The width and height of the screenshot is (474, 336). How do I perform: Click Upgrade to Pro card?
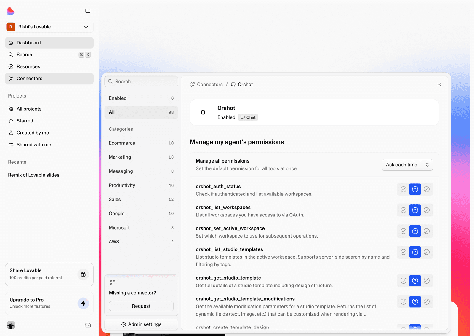tap(49, 303)
